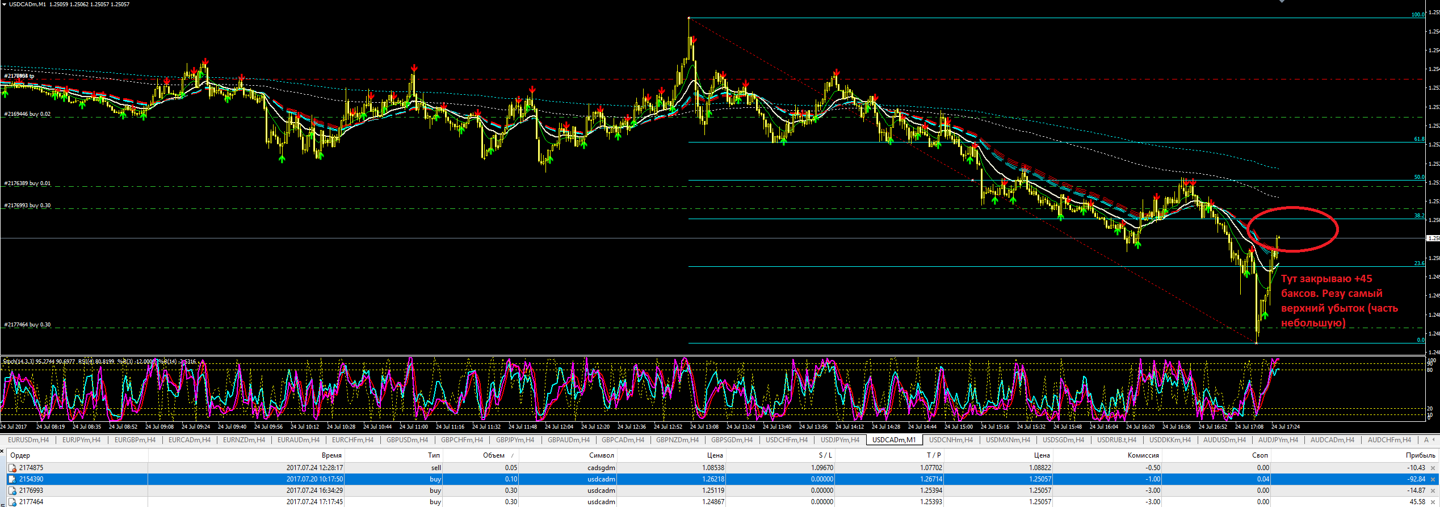
Task: Open the EURCHFm,H4 chart tab
Action: [353, 440]
